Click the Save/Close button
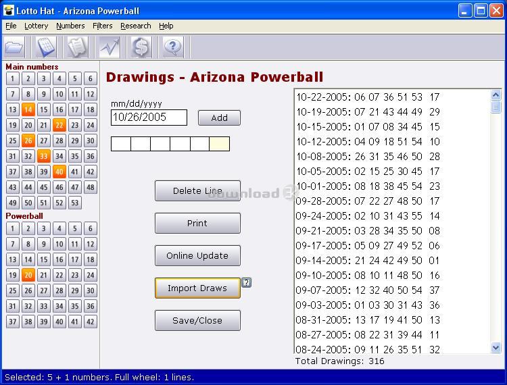 pyautogui.click(x=197, y=320)
